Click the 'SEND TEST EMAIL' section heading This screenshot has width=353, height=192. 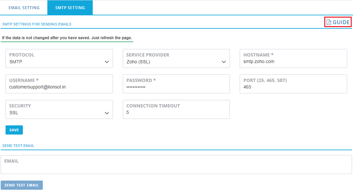18,146
